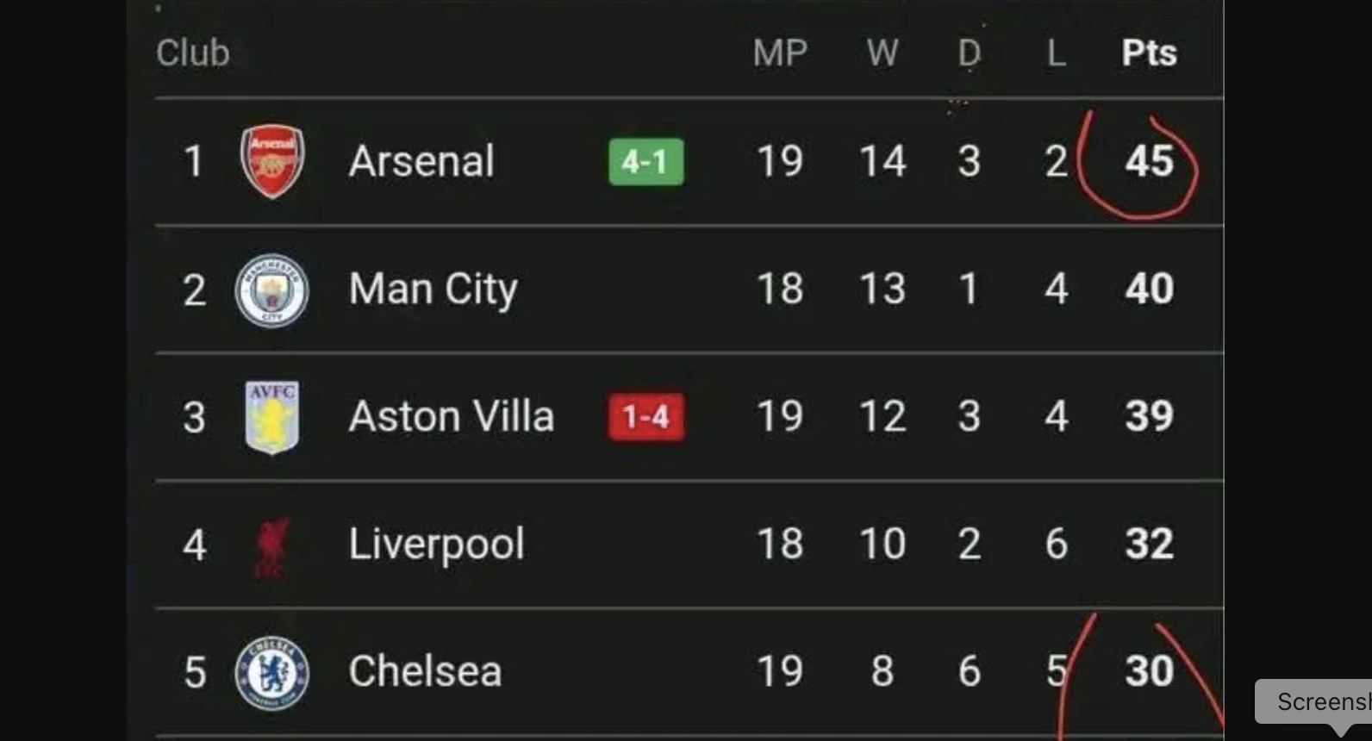Viewport: 1372px width, 741px height.
Task: Click the Arsenal club crest
Action: (x=271, y=162)
